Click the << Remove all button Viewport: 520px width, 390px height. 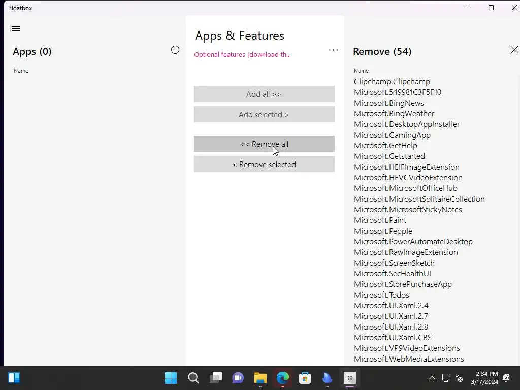tap(264, 144)
